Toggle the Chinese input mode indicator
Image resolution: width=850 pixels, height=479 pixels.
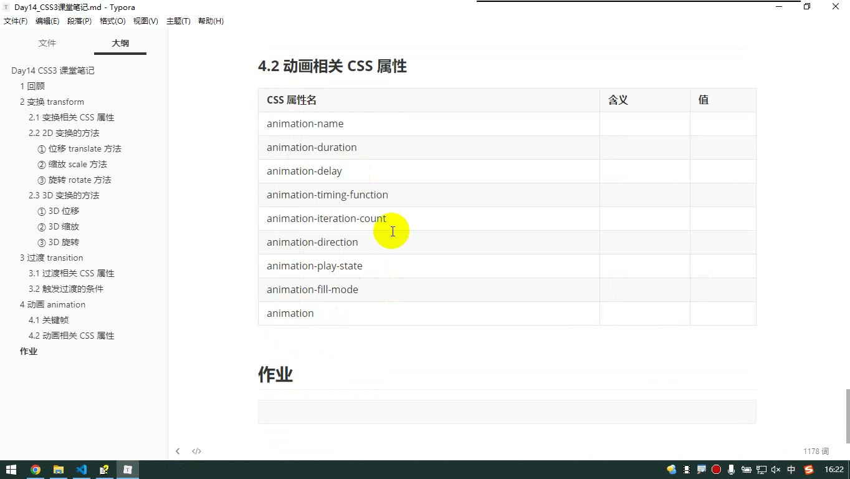(x=791, y=470)
